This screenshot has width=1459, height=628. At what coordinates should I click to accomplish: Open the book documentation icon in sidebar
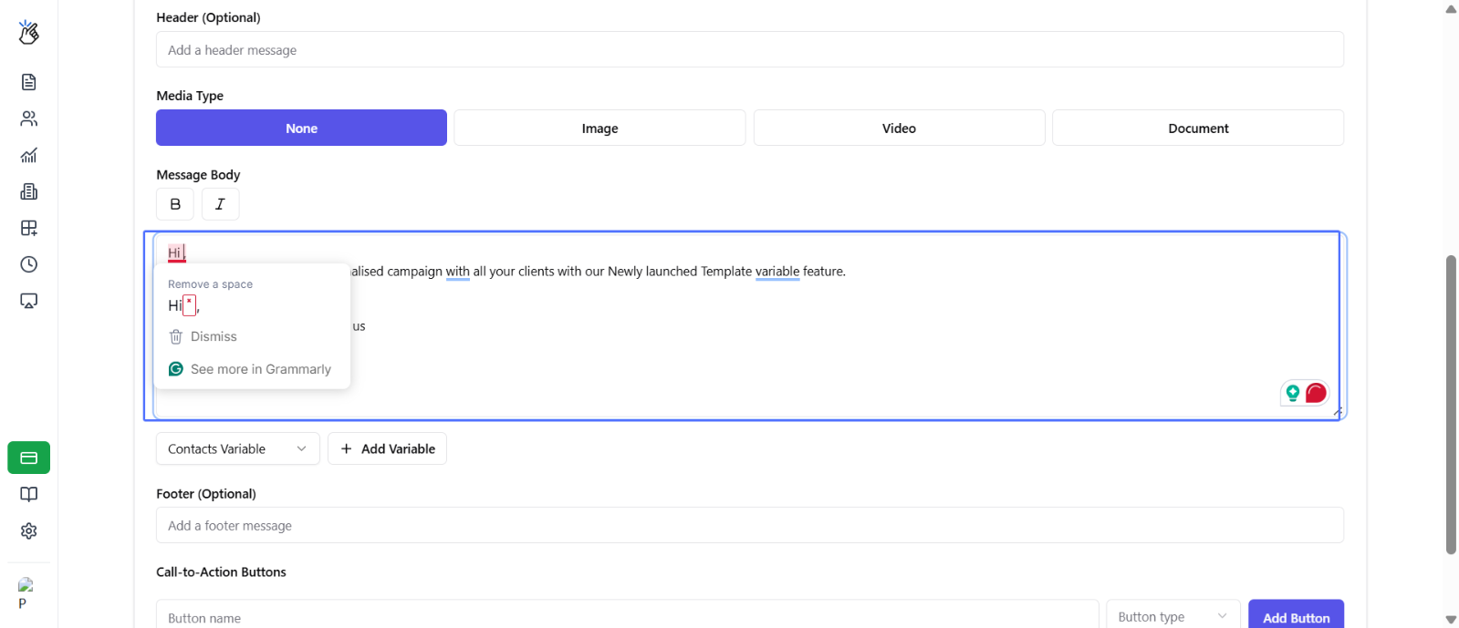coord(29,494)
